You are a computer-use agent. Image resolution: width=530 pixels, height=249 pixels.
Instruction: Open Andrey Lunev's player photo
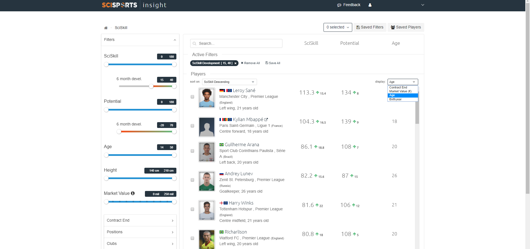(207, 181)
